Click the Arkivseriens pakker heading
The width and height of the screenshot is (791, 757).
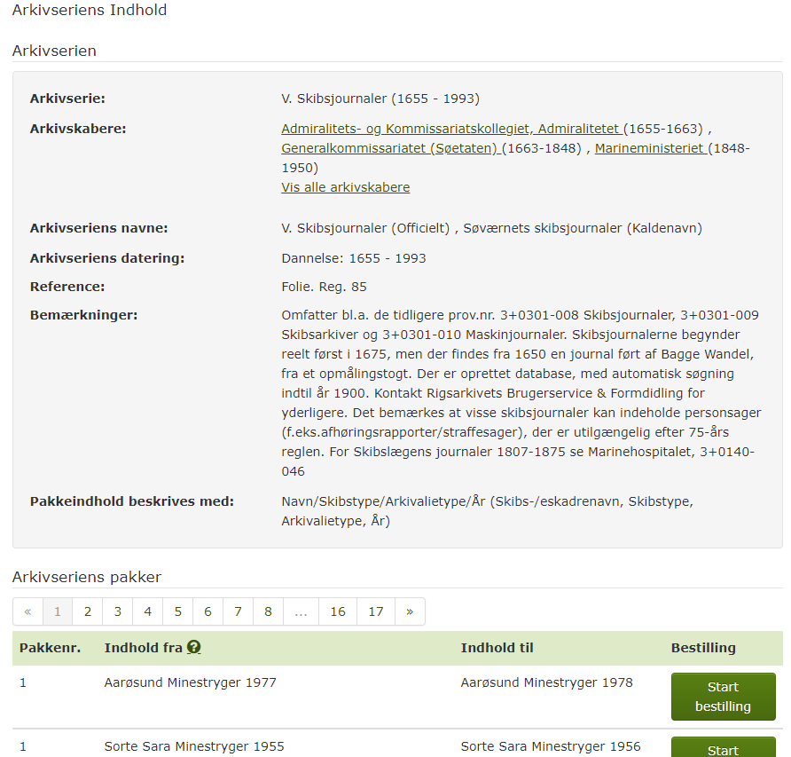pyautogui.click(x=87, y=577)
